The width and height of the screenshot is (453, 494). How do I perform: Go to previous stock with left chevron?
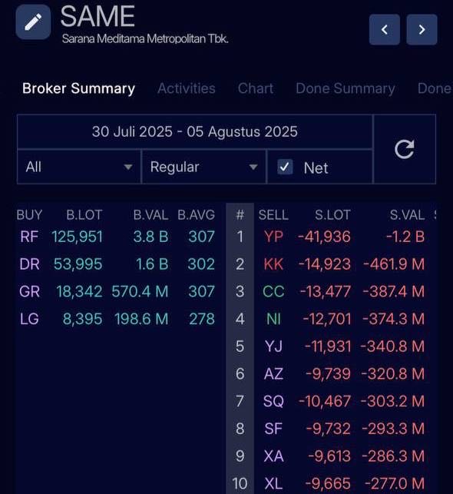click(385, 30)
